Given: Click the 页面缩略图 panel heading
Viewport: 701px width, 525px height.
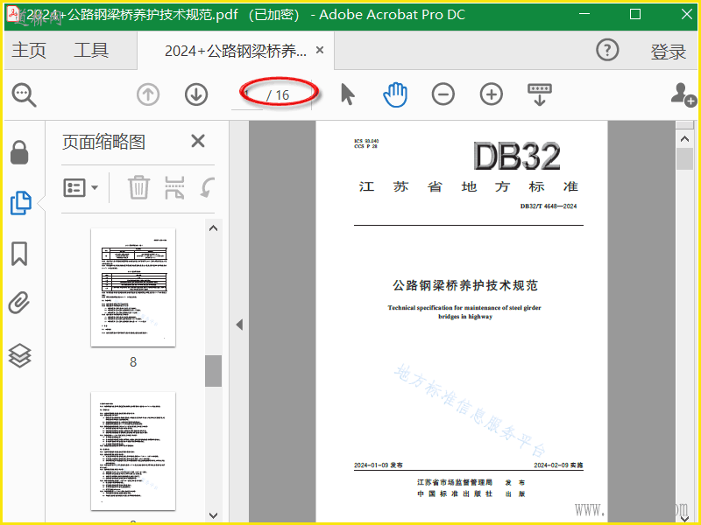Looking at the screenshot, I should coord(103,142).
